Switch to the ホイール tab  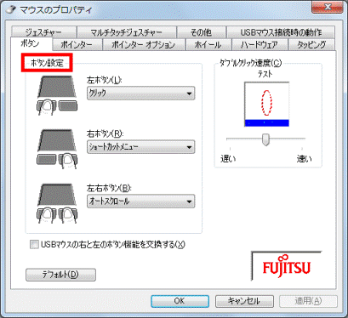[208, 45]
